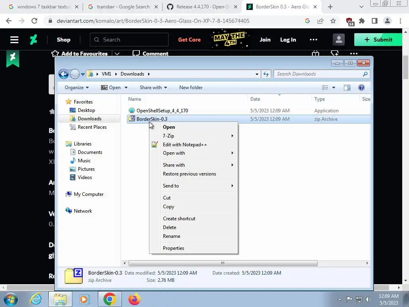Click the volume speaker tray icon
This screenshot has width=409, height=307.
tap(369, 299)
